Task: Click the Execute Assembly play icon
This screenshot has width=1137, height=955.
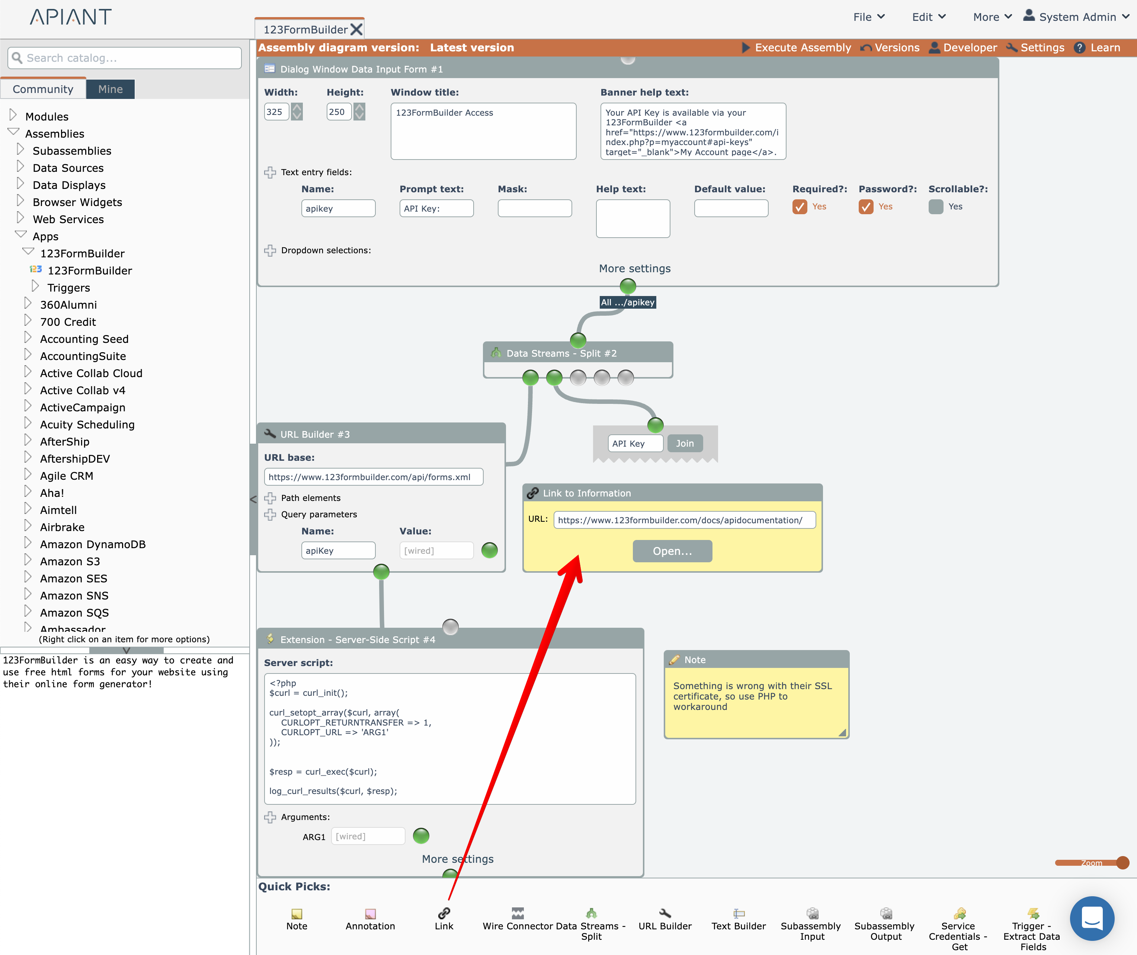Action: point(746,48)
